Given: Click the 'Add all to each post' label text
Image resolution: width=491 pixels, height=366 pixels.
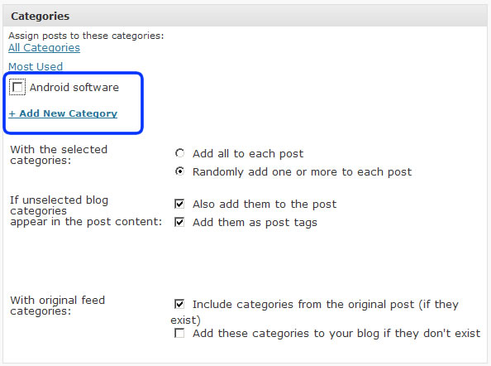Looking at the screenshot, I should click(248, 154).
